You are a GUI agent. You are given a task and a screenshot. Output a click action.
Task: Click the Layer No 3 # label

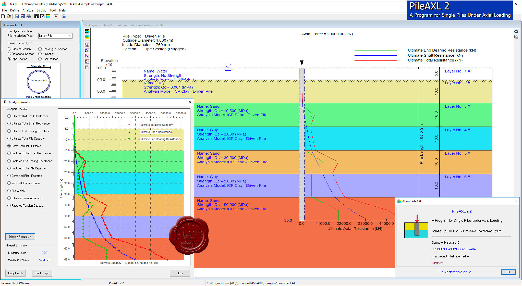click(457, 106)
